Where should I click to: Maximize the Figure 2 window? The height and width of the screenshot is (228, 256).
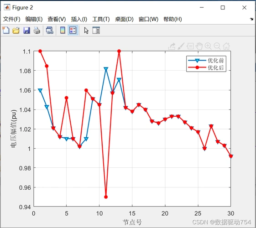coord(223,7)
